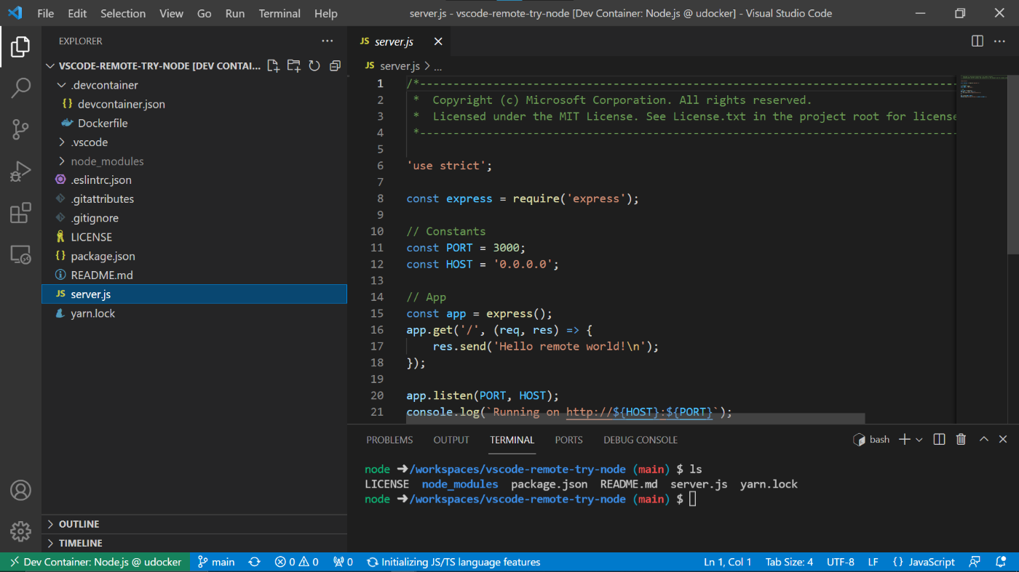Click the editor vertical scrollbar
1019x572 pixels.
pyautogui.click(x=1013, y=165)
